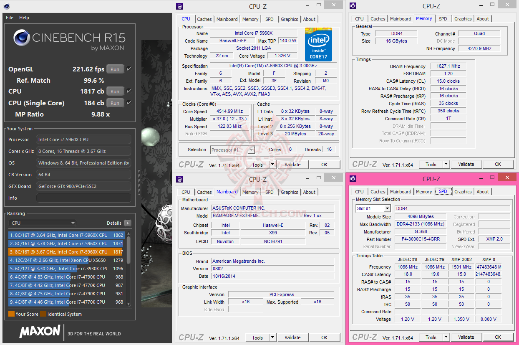The image size is (519, 345).
Task: Open Caches tab in the pink SPD window
Action: coord(378,192)
